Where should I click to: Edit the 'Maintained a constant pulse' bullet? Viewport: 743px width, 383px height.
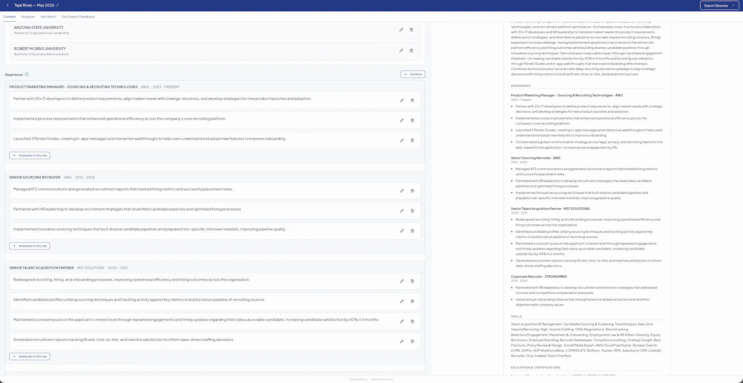pyautogui.click(x=402, y=321)
